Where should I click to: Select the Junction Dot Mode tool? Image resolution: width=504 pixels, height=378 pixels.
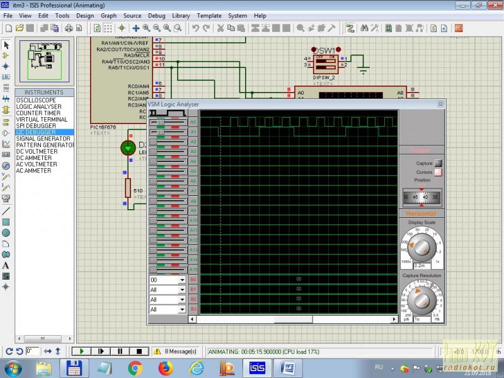point(6,66)
